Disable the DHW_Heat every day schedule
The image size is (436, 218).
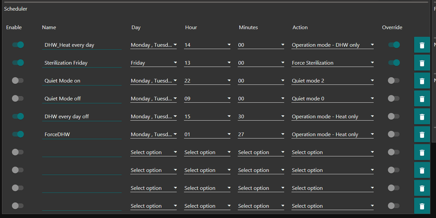[x=18, y=45]
